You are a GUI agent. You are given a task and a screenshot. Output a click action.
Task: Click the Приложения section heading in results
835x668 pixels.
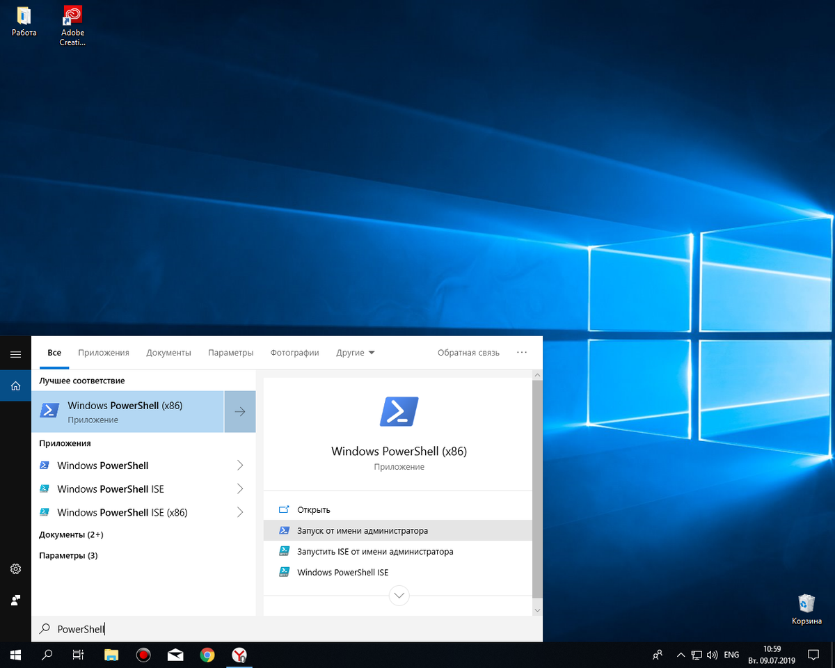[x=65, y=443]
